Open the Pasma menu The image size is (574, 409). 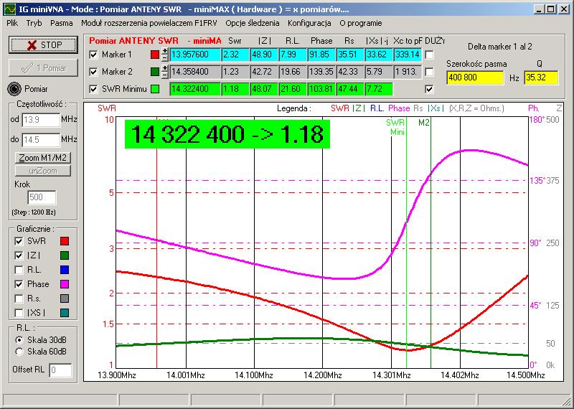pos(61,23)
